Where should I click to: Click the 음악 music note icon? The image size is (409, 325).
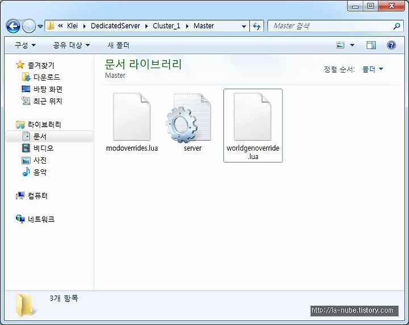(x=26, y=172)
